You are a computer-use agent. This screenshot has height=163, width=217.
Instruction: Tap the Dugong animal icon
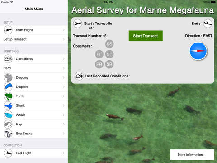[8, 77]
